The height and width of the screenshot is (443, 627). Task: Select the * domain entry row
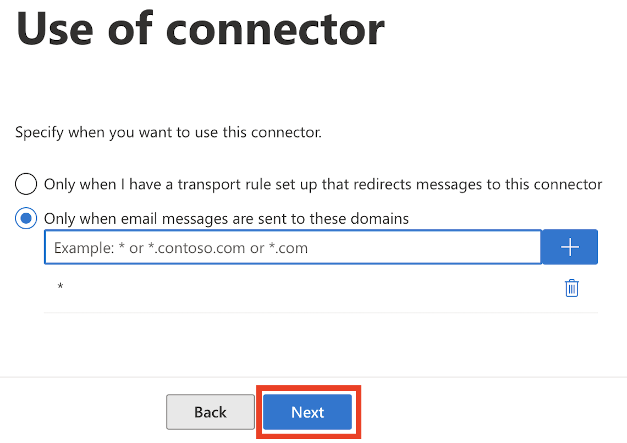point(321,287)
